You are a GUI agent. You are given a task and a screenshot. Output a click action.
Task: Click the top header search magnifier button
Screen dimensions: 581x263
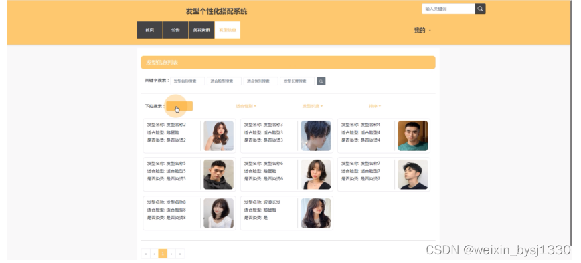(480, 9)
